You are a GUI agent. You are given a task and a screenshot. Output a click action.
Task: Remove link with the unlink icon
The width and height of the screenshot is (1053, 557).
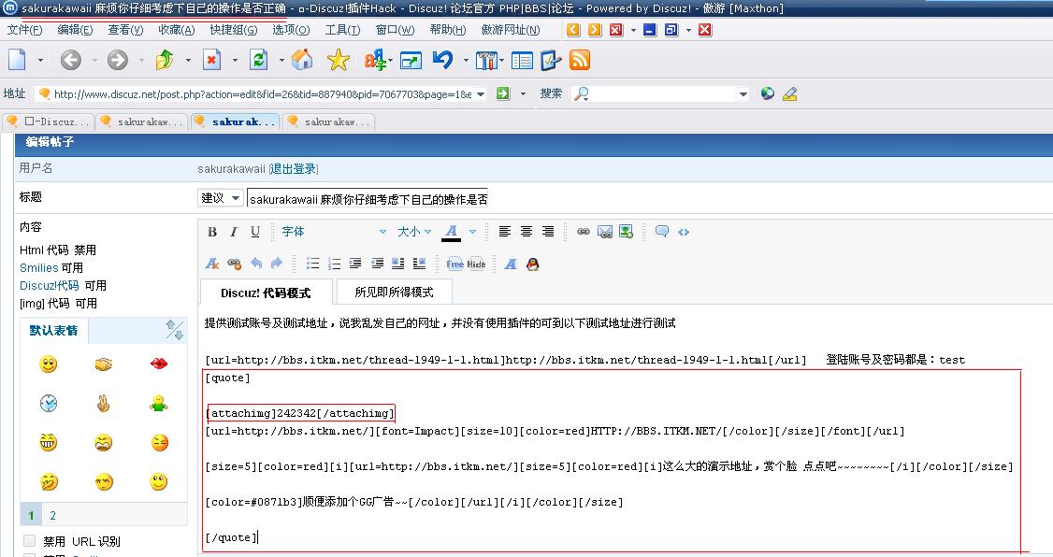235,264
